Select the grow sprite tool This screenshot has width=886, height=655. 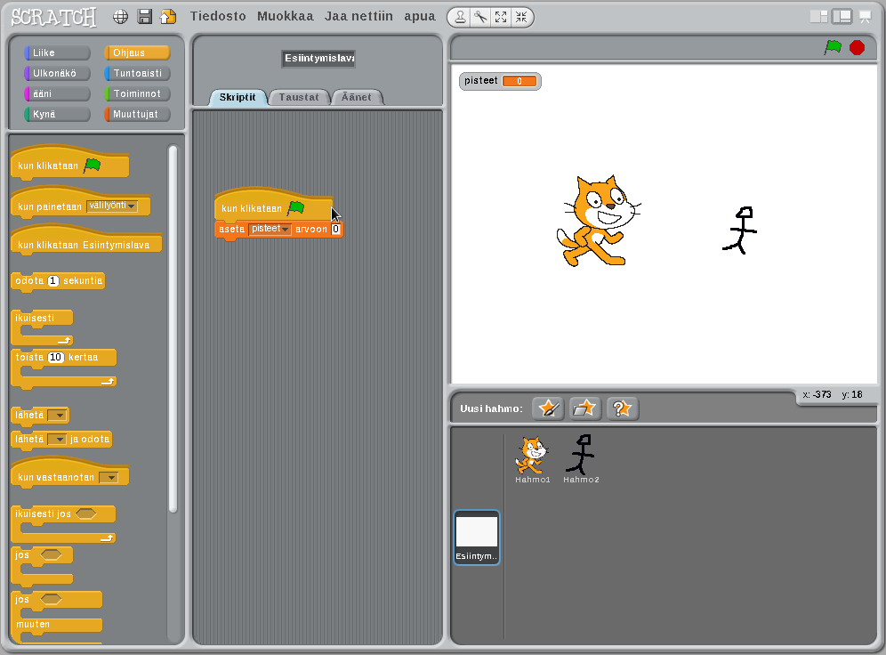pyautogui.click(x=501, y=18)
